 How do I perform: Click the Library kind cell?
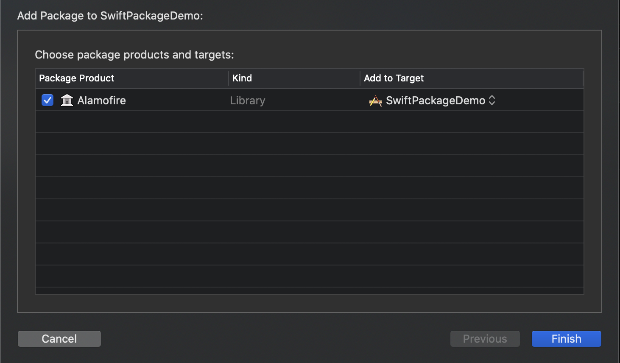point(248,101)
